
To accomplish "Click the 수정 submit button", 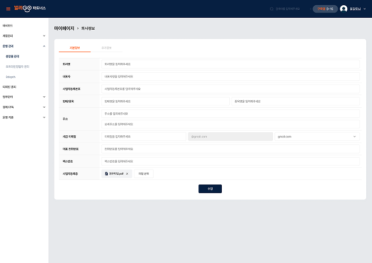I will point(210,189).
